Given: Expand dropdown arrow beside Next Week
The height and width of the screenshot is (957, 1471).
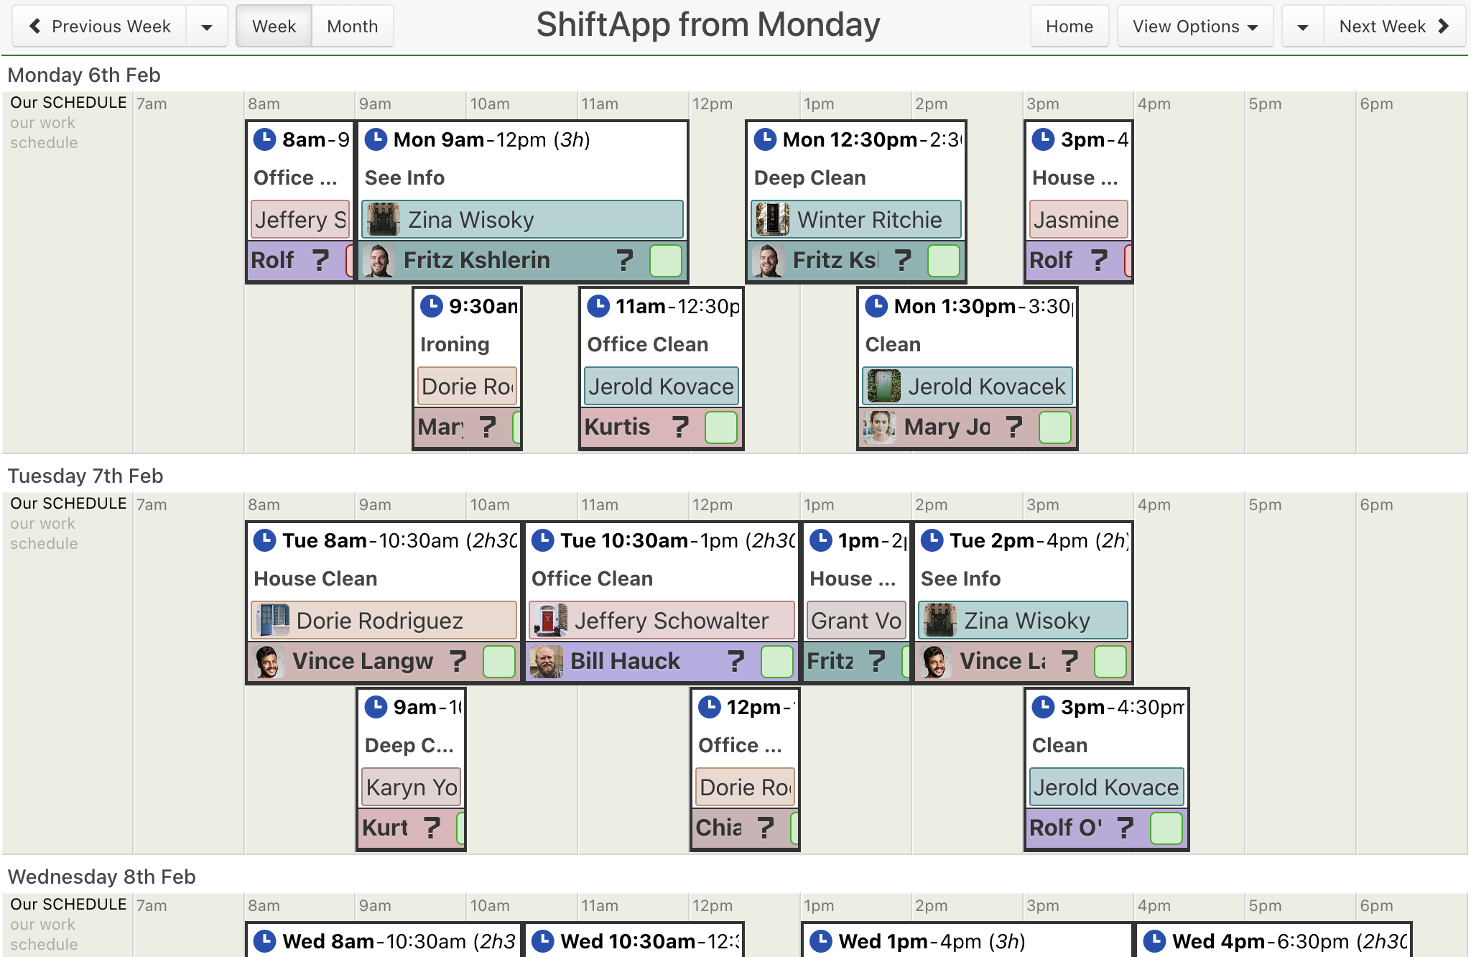Looking at the screenshot, I should click(1303, 27).
